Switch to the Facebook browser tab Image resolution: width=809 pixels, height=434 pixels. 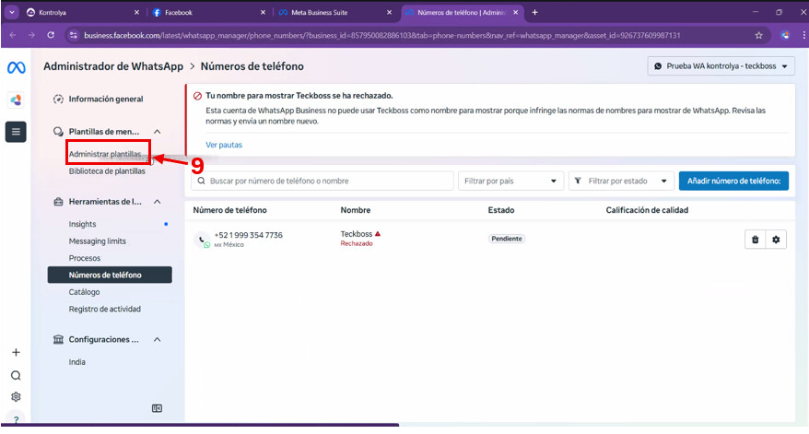point(203,12)
